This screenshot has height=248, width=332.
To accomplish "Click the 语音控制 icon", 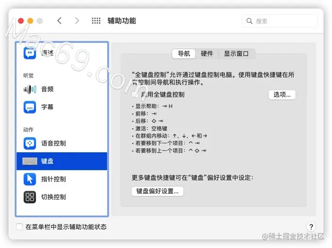I will pos(30,143).
